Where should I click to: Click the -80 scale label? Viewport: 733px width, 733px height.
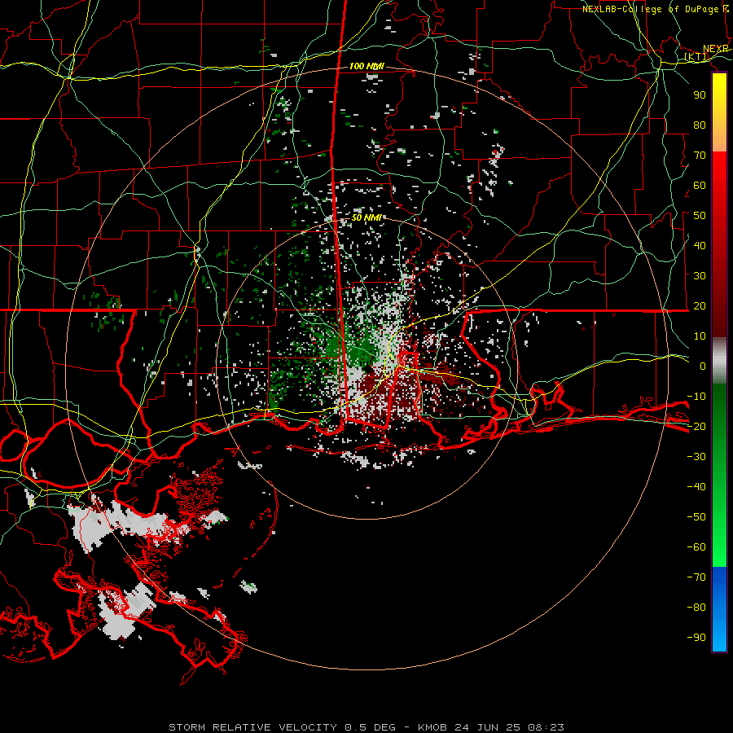click(x=696, y=608)
